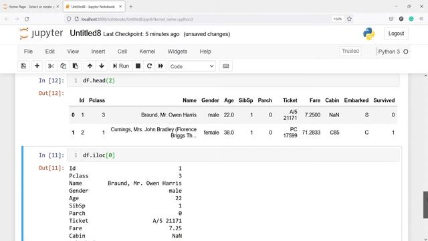The height and width of the screenshot is (241, 428).
Task: Interrupt the kernel with stop icon
Action: 138,66
